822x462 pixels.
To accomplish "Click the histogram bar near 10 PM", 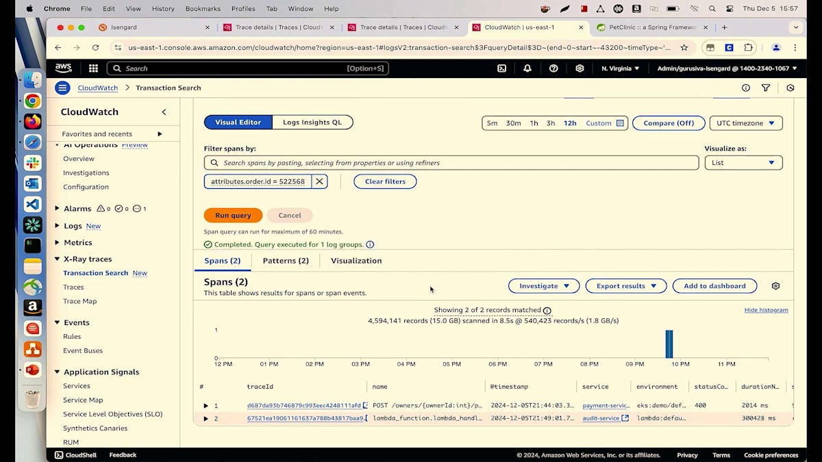I will (x=669, y=344).
